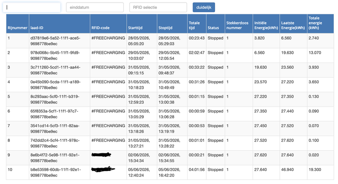The height and width of the screenshot is (184, 338).
Task: Click the 'Status' column header
Action: [x=213, y=28]
